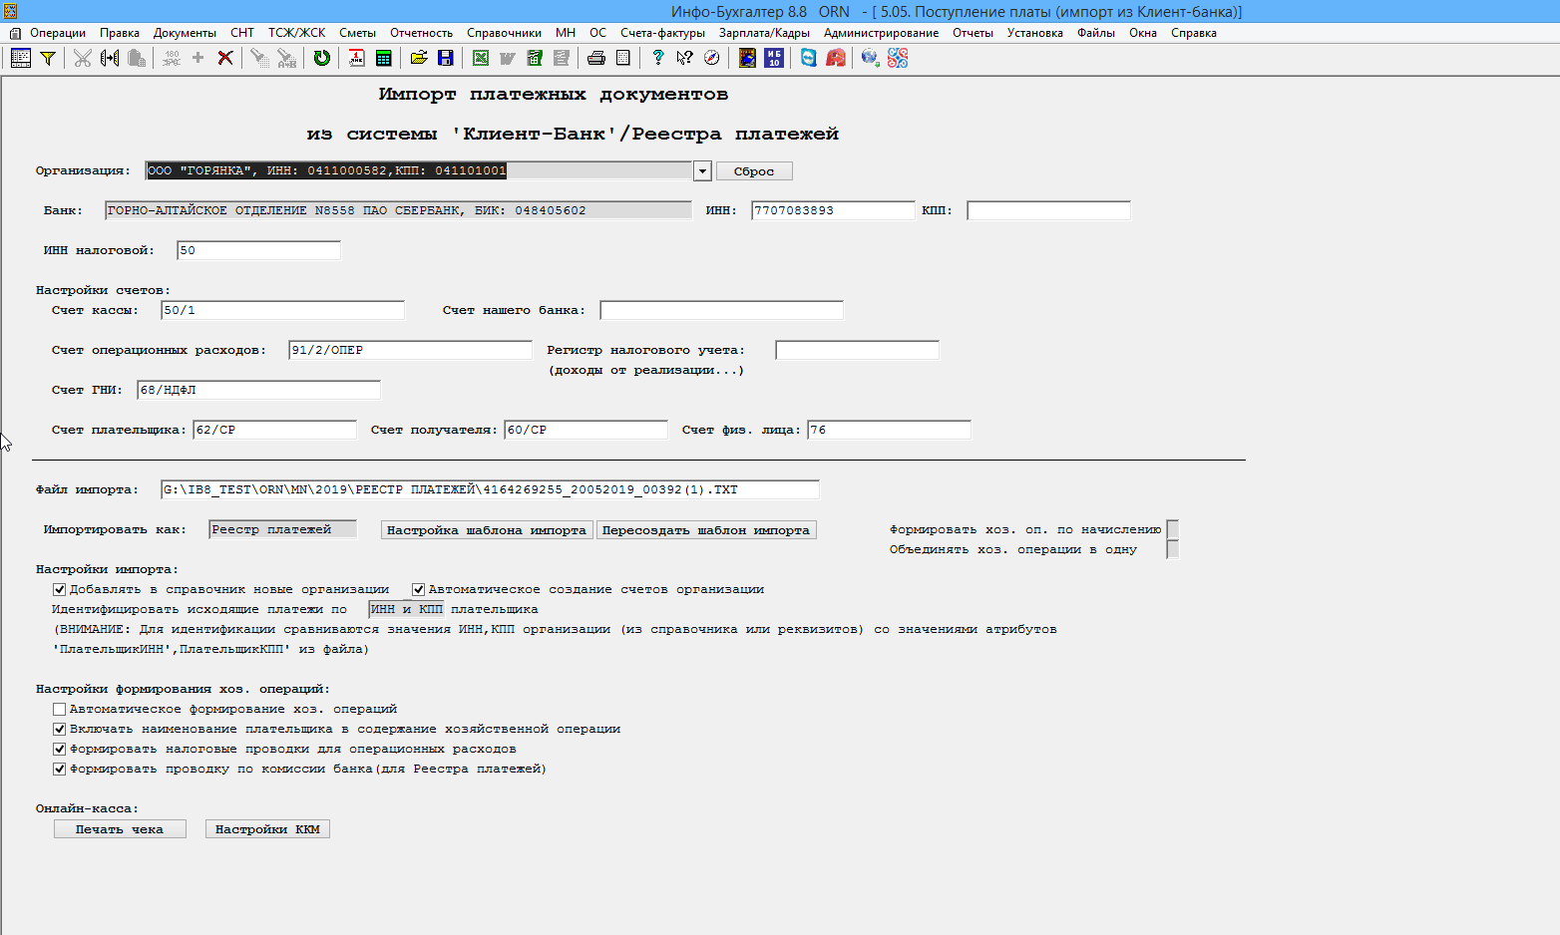Click the 'Счет кассы' field
1560x935 pixels.
click(282, 310)
